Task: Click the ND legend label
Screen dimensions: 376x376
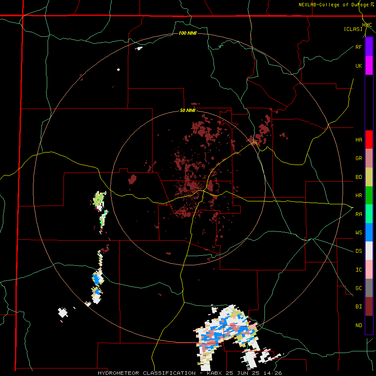Action: click(358, 325)
